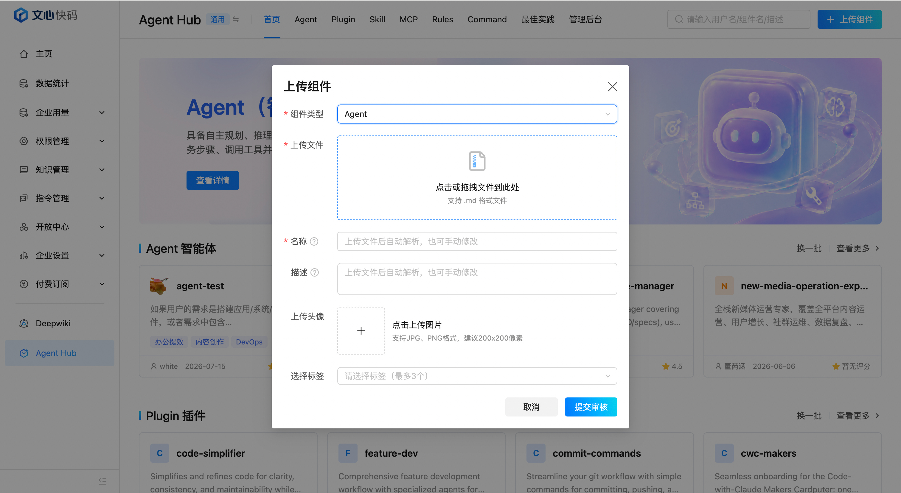Click the 权限管理 gear icon

point(24,141)
